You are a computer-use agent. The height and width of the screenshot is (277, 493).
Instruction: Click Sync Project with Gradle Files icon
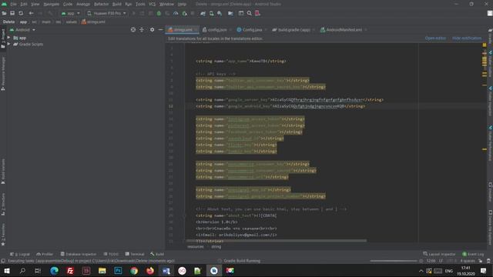point(203,13)
